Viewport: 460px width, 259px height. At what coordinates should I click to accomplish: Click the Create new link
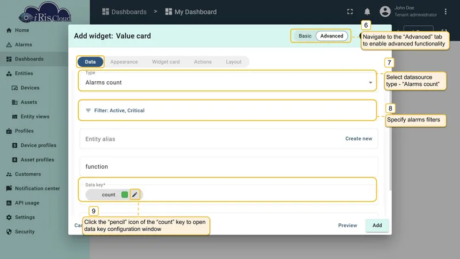[x=358, y=139]
